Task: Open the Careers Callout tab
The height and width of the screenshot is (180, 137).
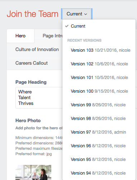Action: [x=32, y=63]
